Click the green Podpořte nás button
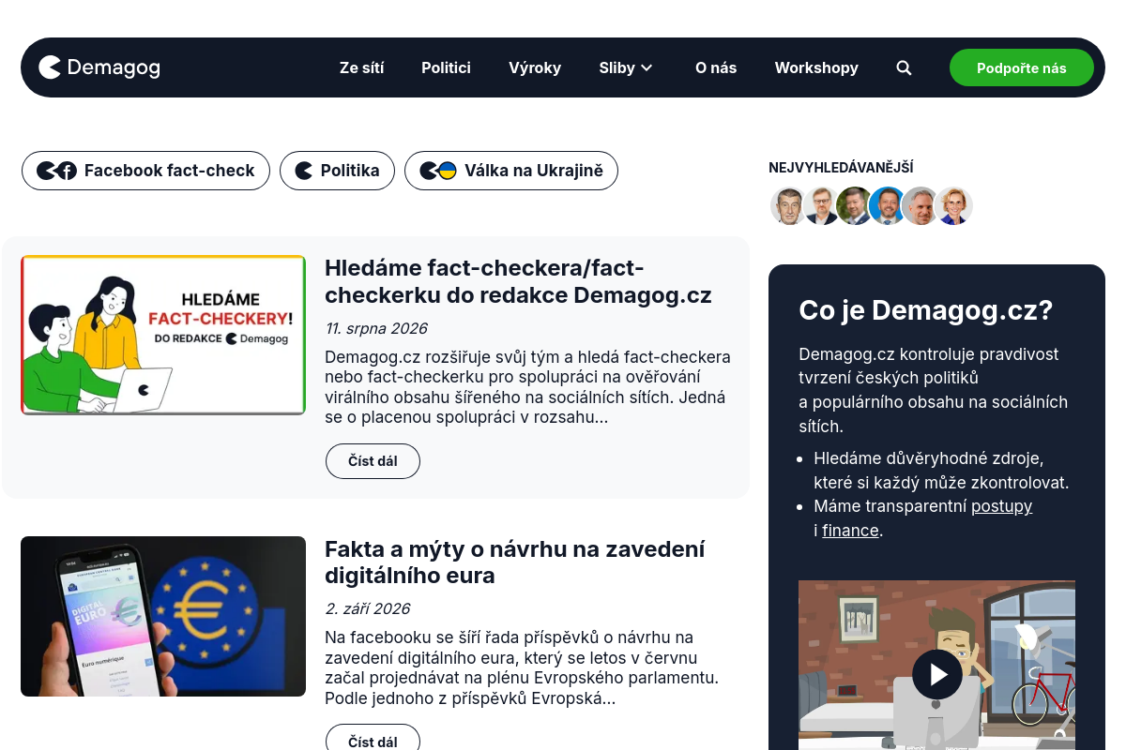 click(1021, 67)
